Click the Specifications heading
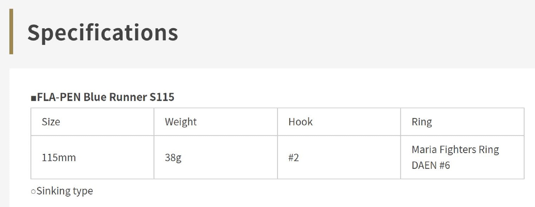 tap(103, 33)
